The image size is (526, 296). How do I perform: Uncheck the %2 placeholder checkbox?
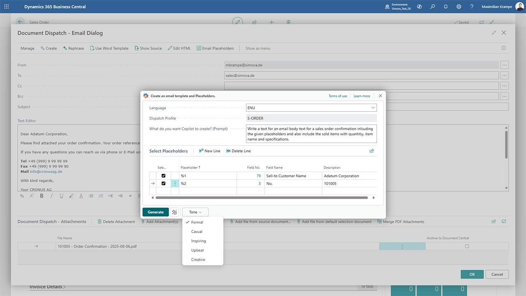[164, 183]
